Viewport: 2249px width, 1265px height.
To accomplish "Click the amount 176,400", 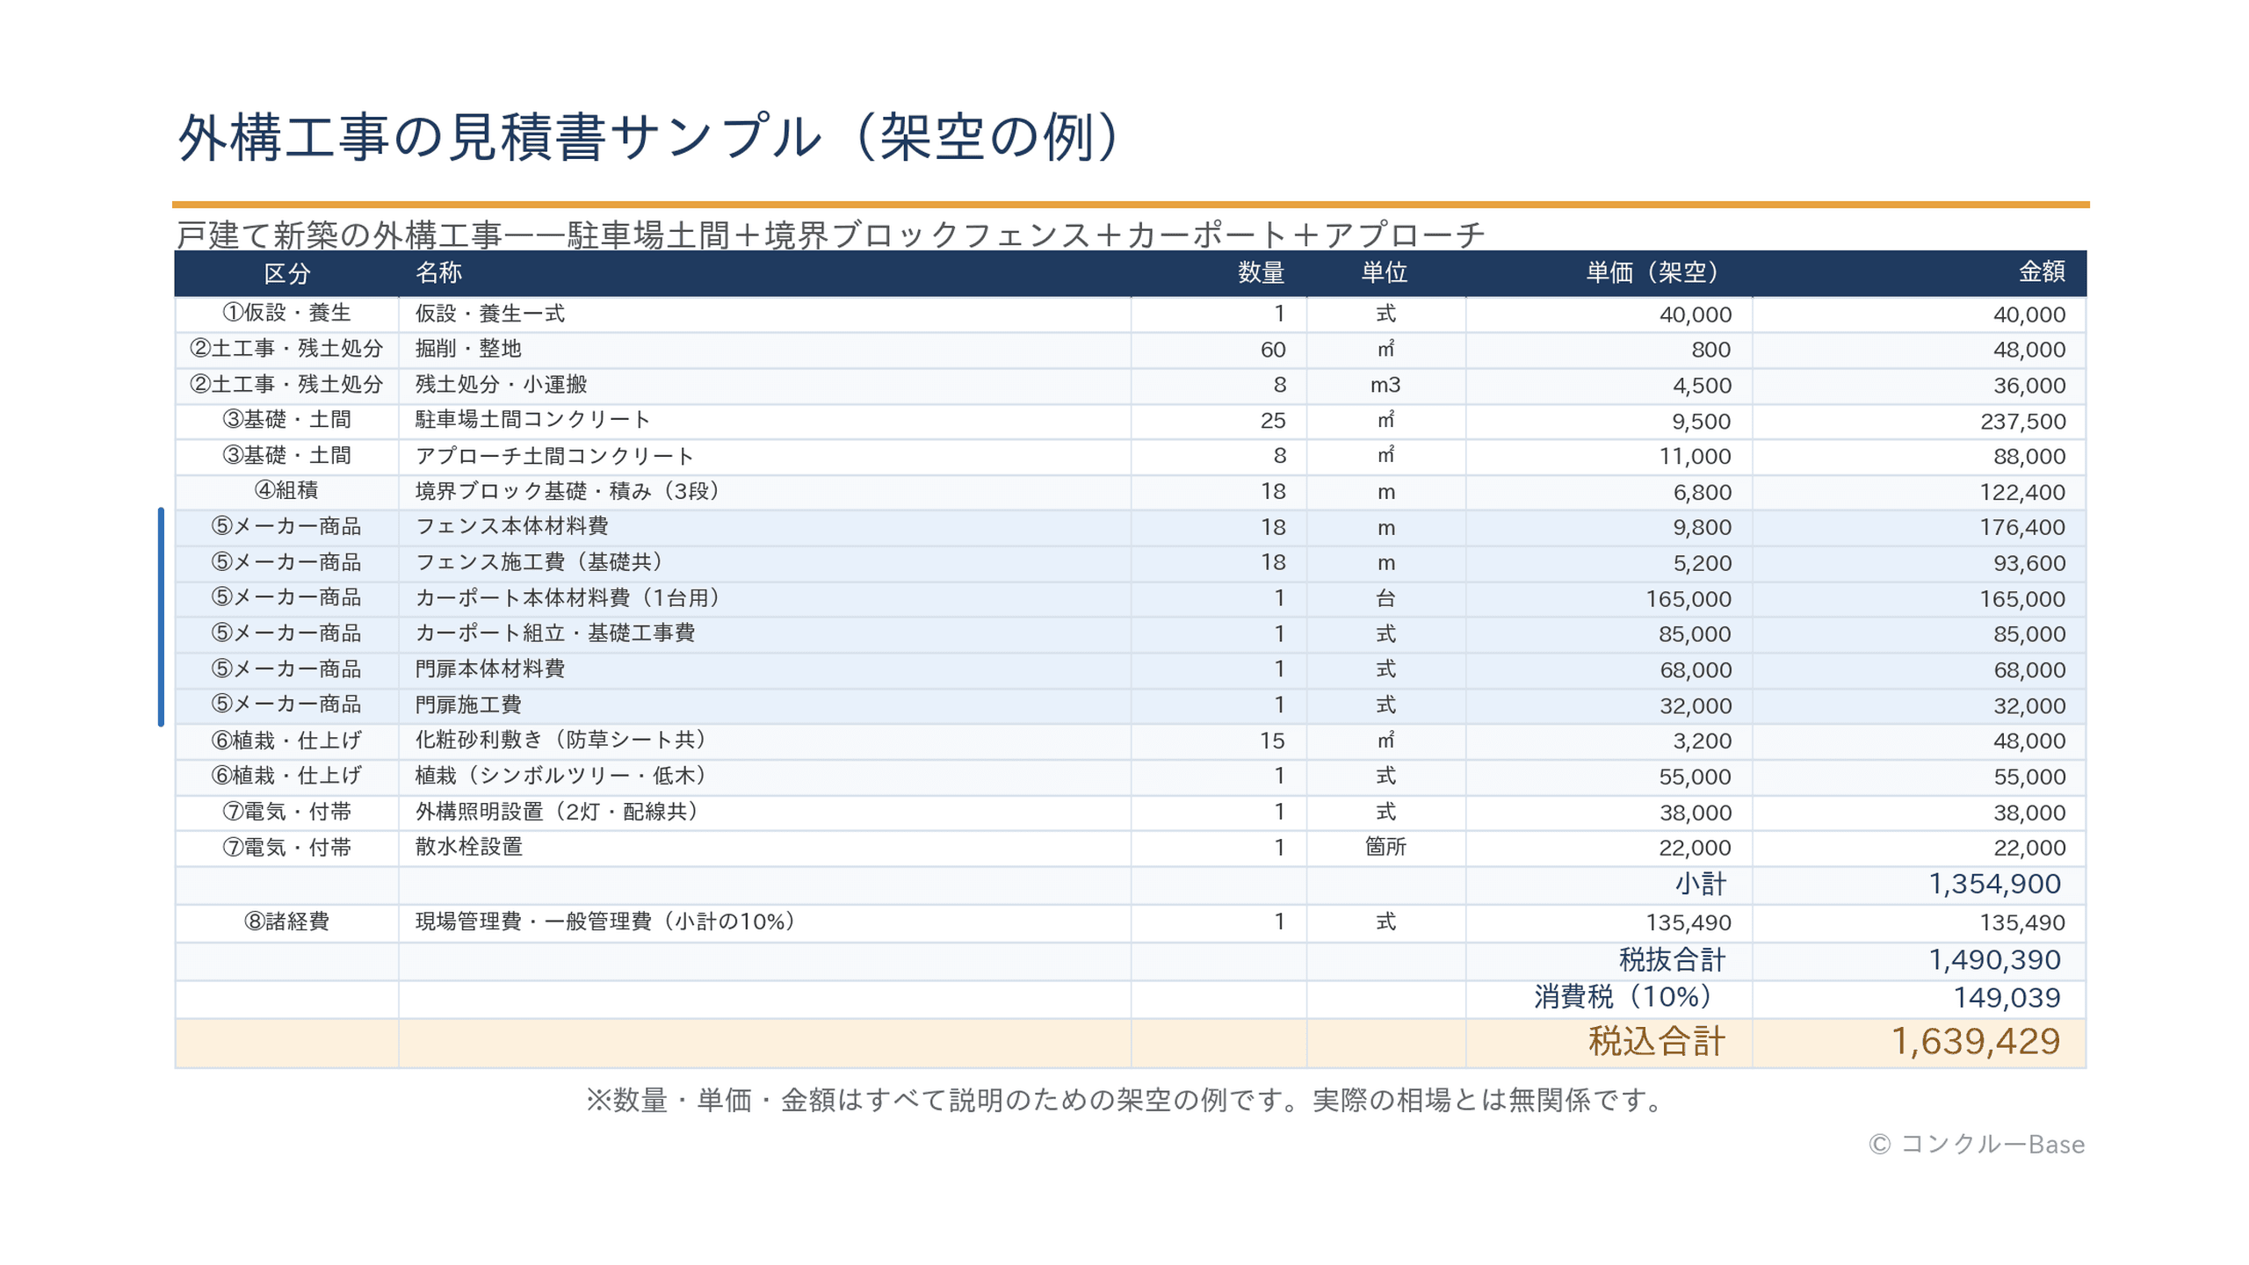I will 2021,528.
